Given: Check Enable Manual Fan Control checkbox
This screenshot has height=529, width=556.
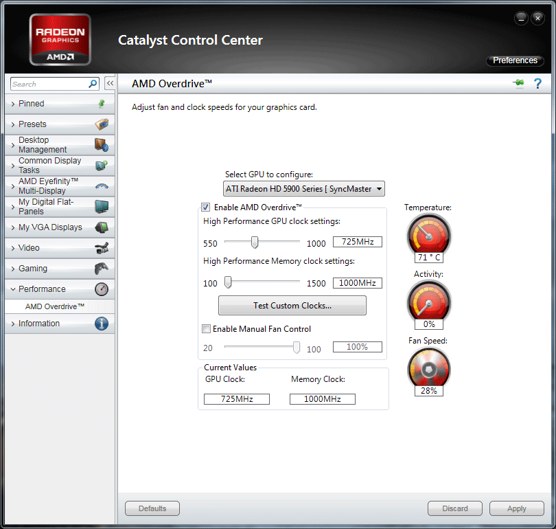Looking at the screenshot, I should (206, 329).
